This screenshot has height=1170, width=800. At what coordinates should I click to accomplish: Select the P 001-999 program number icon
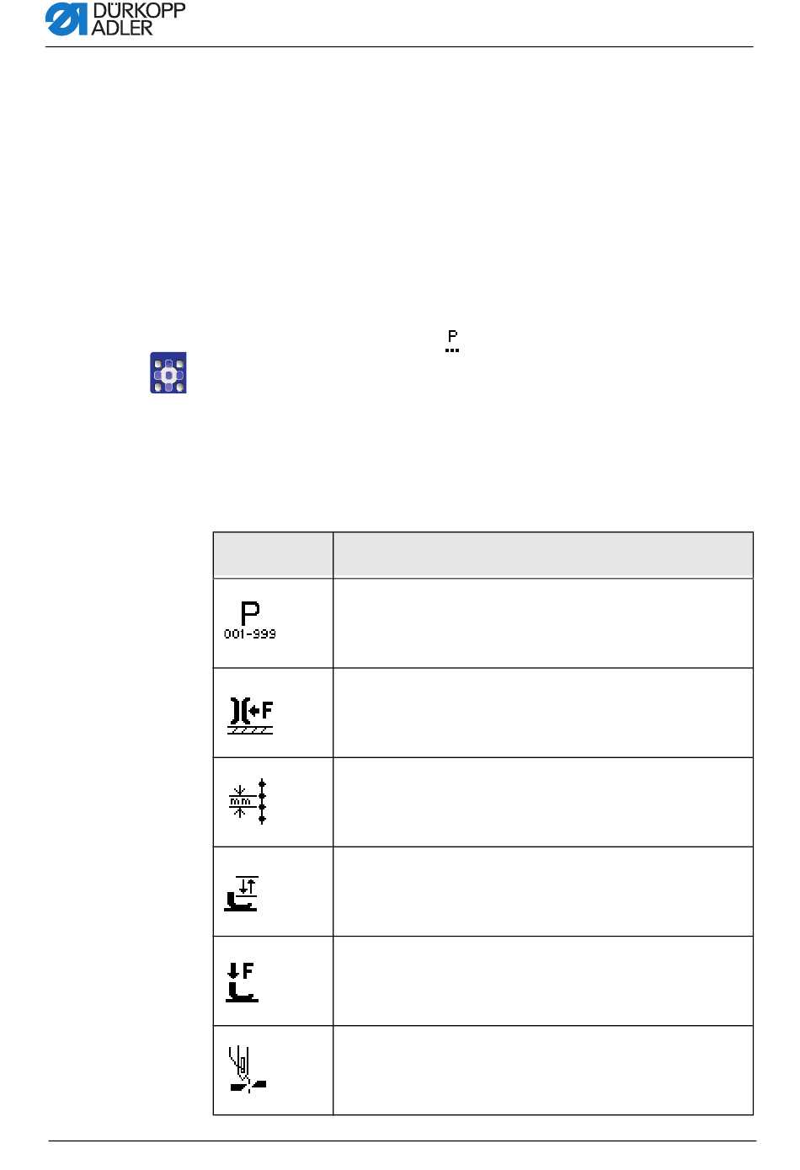click(x=250, y=621)
